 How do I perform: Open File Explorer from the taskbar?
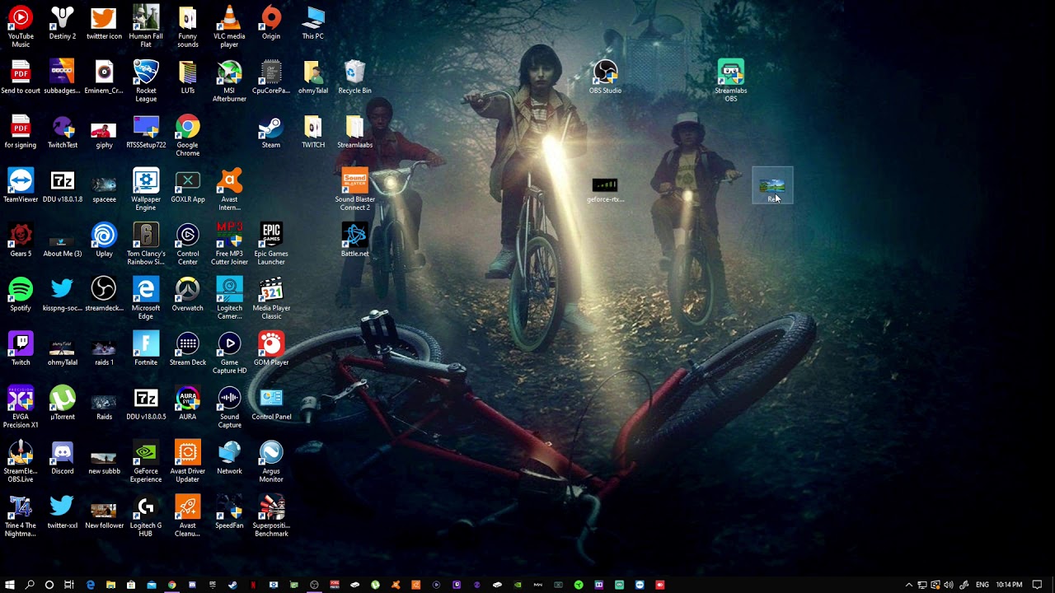point(110,585)
